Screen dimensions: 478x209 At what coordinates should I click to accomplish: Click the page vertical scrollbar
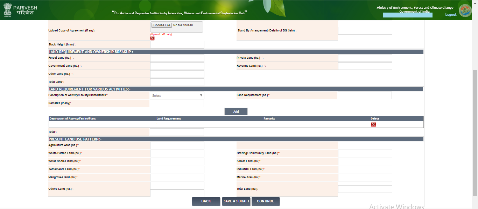point(475,133)
